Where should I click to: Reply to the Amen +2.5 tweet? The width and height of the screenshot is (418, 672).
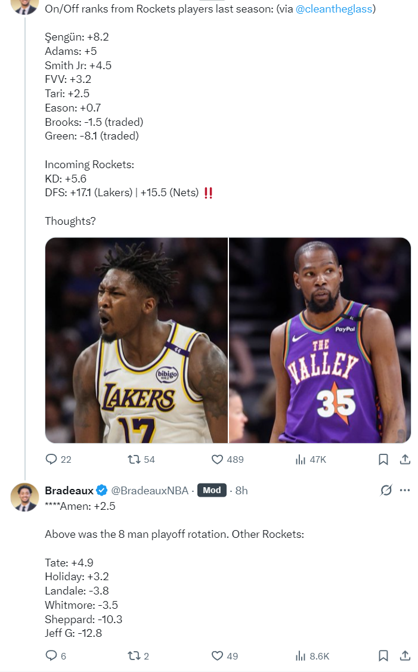tap(52, 656)
